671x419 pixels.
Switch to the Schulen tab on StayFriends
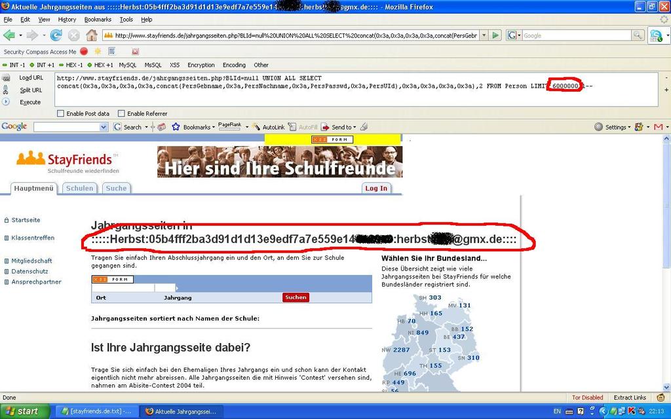[79, 188]
